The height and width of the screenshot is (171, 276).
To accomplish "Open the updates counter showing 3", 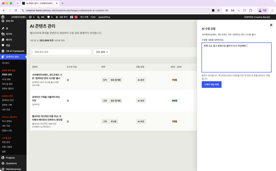I will [x=31, y=17].
